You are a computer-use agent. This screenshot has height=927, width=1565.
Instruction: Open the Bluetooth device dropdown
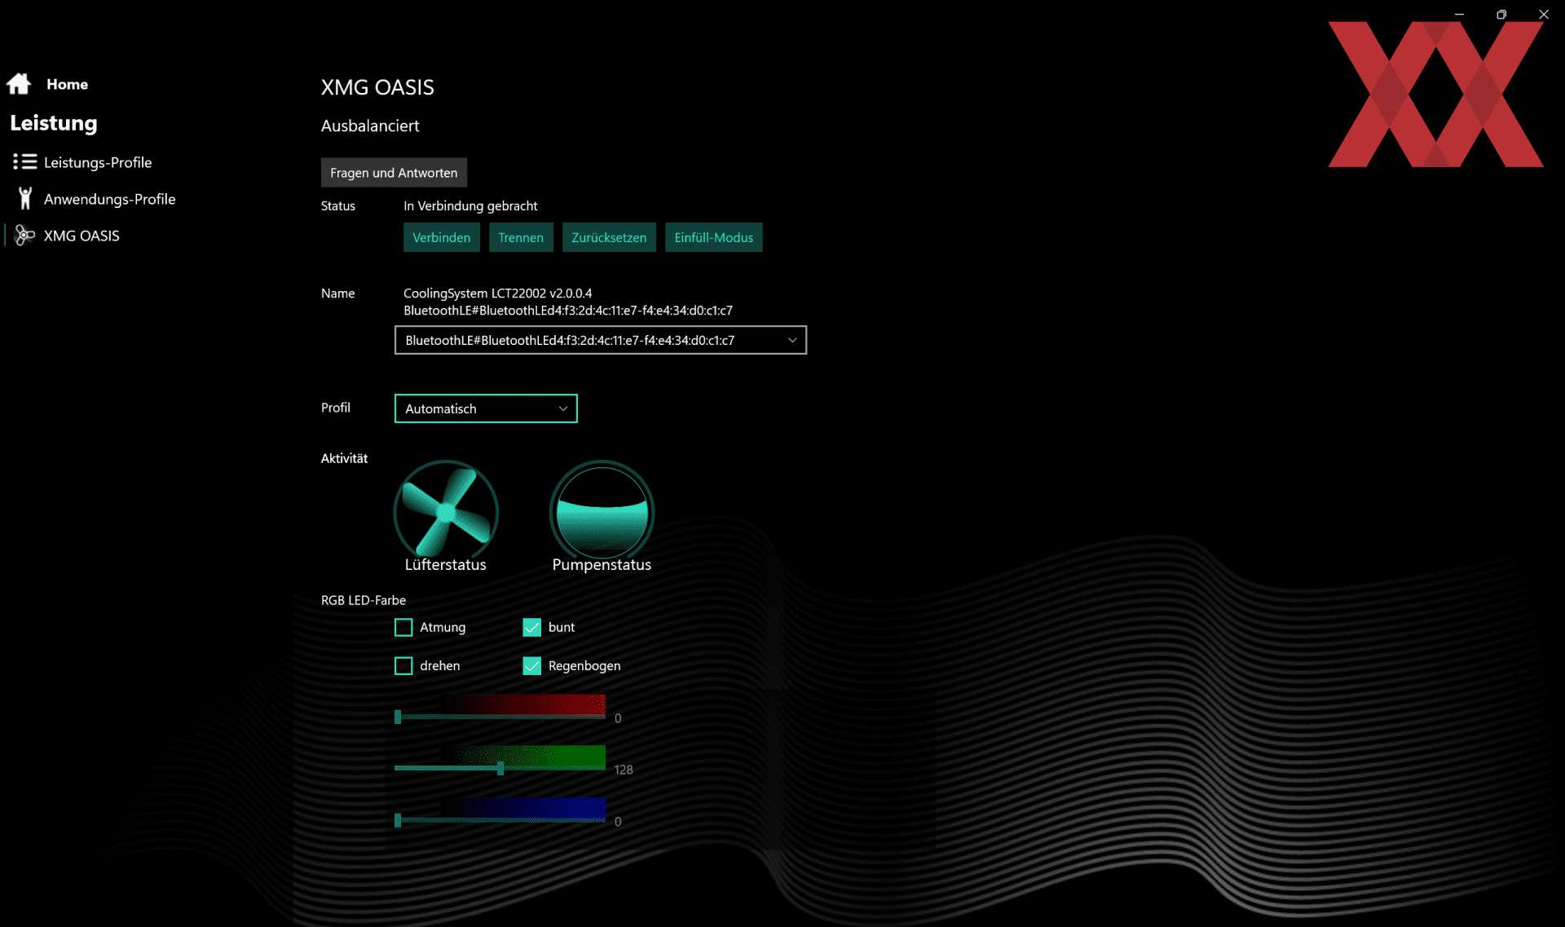[x=601, y=340]
